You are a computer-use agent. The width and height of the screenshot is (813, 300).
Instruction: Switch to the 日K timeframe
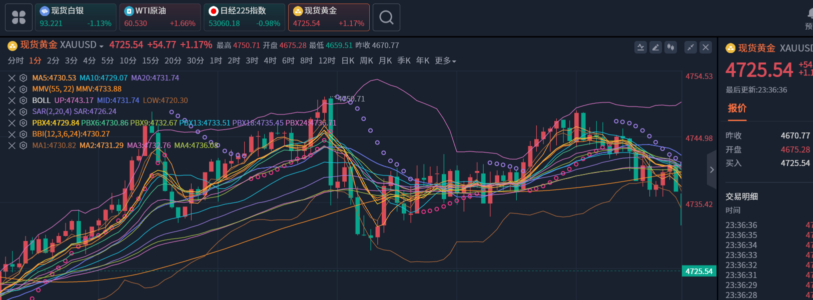(x=348, y=60)
